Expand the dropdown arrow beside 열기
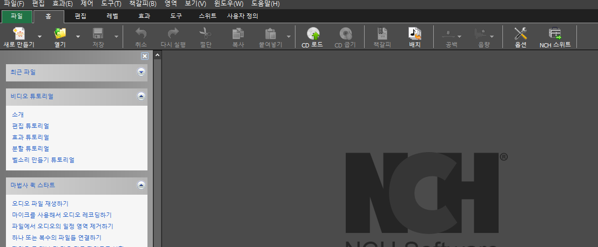The width and height of the screenshot is (598, 247). pos(78,37)
